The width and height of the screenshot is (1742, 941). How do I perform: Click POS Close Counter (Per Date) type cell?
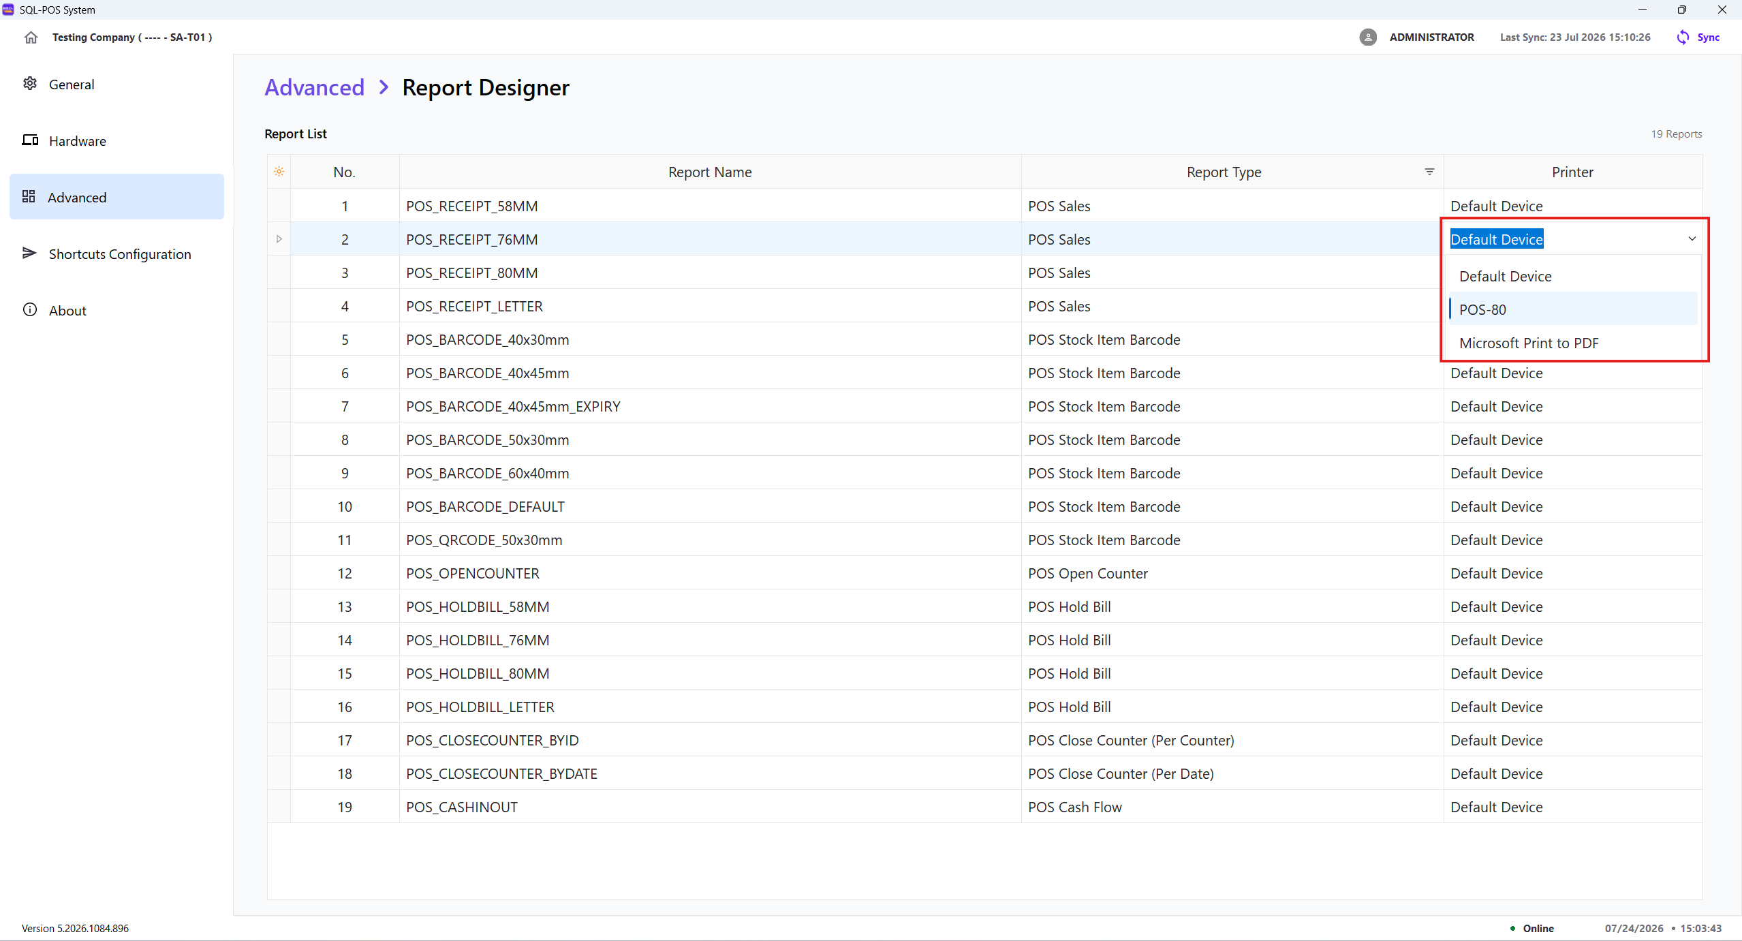[1232, 773]
